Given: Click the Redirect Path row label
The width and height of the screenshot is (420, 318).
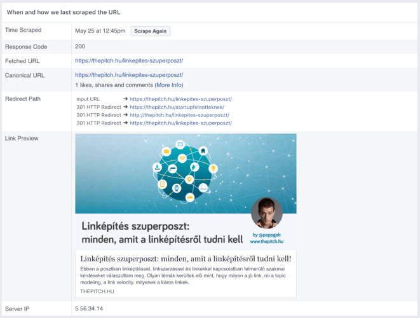Looking at the screenshot, I should coord(23,99).
